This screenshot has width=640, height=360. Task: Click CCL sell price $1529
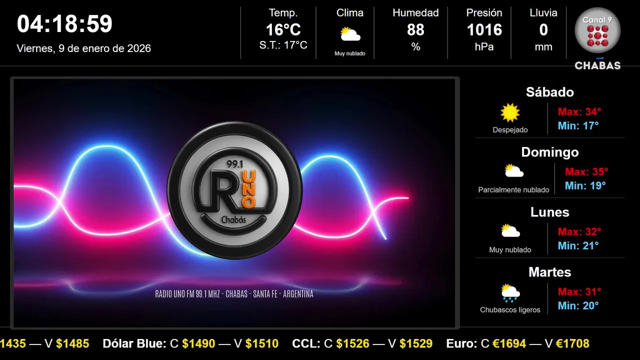(416, 343)
